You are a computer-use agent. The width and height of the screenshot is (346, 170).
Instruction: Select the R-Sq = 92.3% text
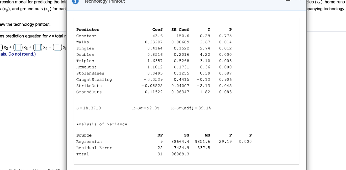tap(146, 108)
